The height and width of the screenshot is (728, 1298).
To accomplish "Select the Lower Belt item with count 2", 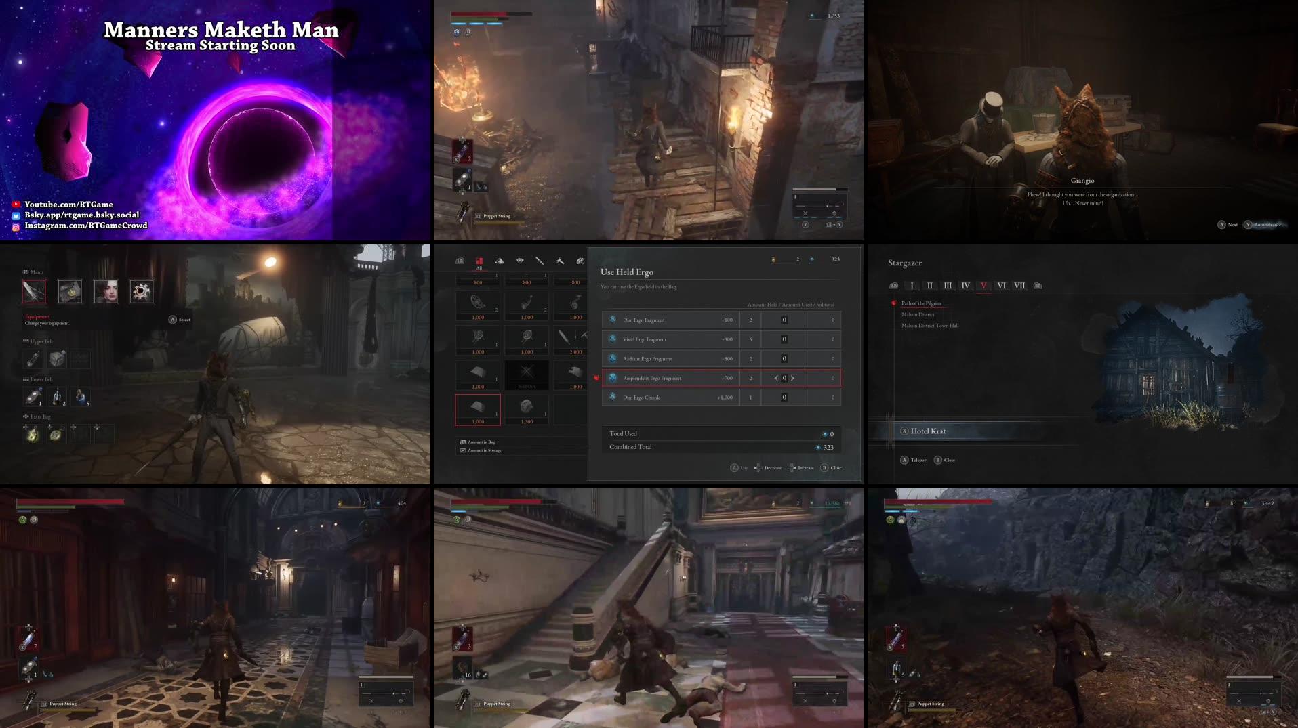I will pos(57,396).
